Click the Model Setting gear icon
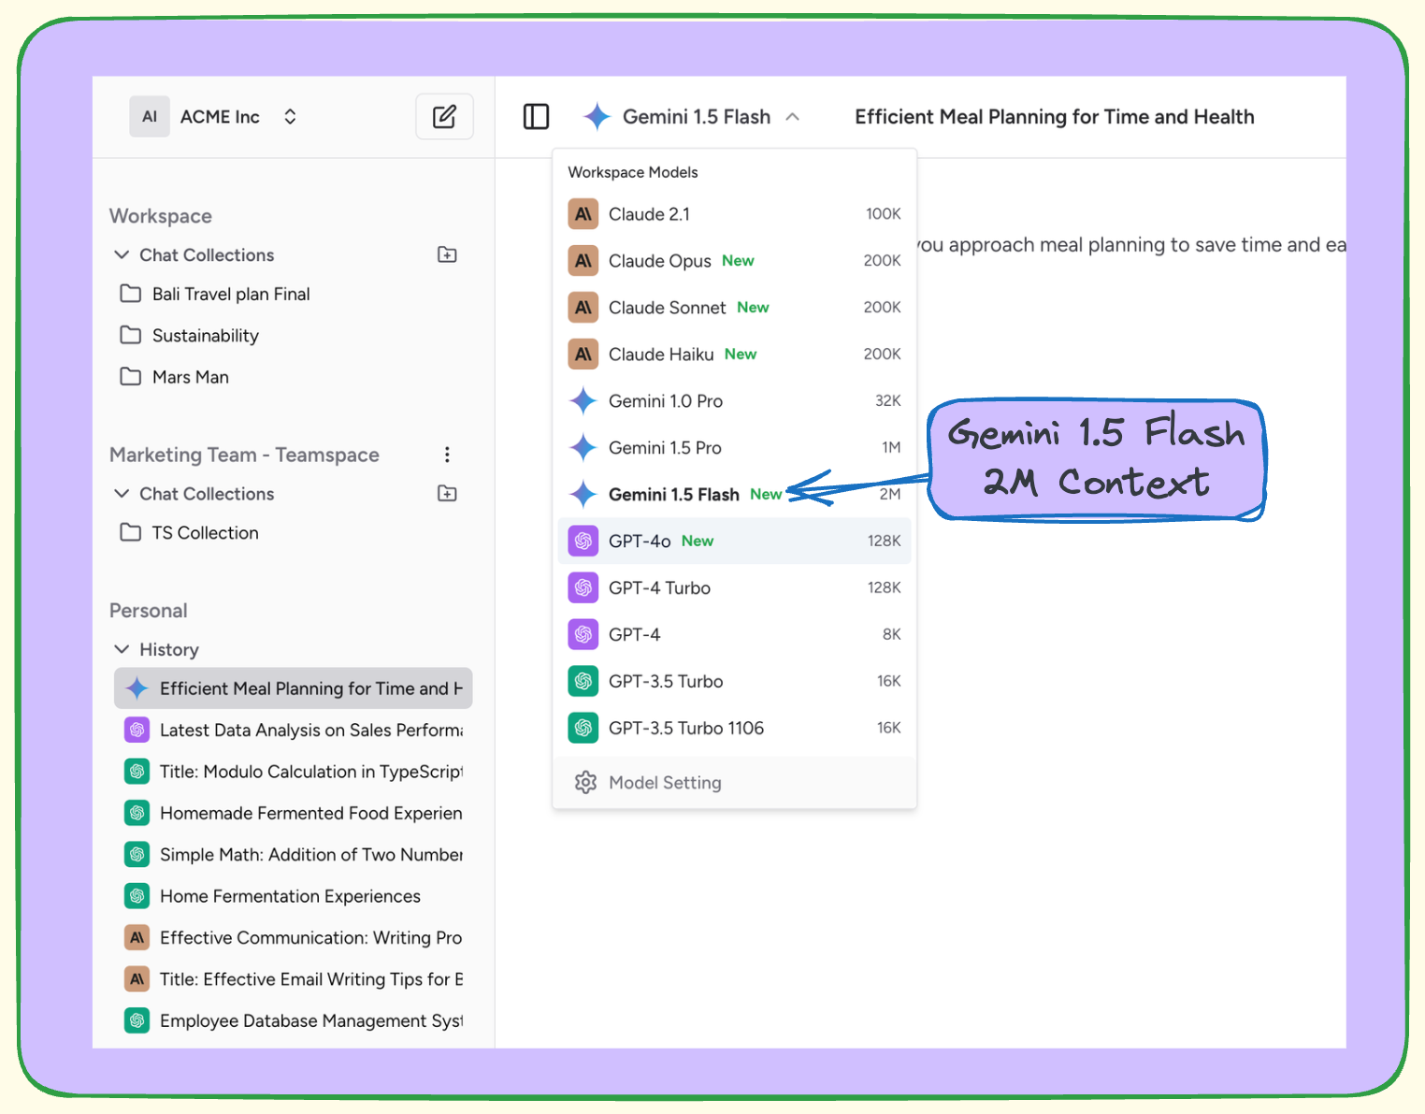 [x=585, y=782]
